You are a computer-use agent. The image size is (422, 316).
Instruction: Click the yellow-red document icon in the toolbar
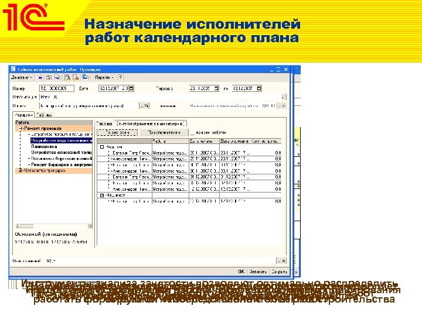click(x=76, y=78)
